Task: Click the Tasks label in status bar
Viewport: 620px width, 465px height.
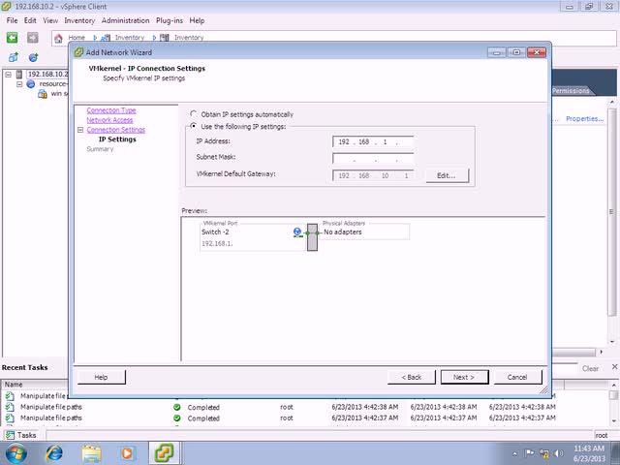Action: pyautogui.click(x=26, y=435)
